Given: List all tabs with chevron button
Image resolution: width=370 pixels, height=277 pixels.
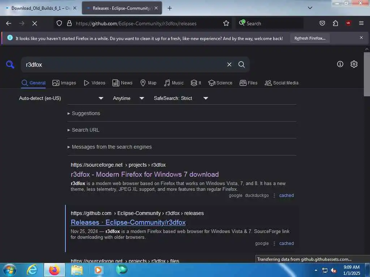Looking at the screenshot, I should (310, 8).
